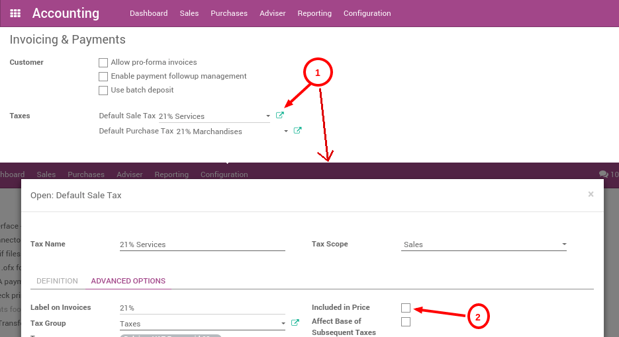Image resolution: width=619 pixels, height=337 pixels.
Task: Open the Tax Scope dropdown
Action: pyautogui.click(x=563, y=244)
